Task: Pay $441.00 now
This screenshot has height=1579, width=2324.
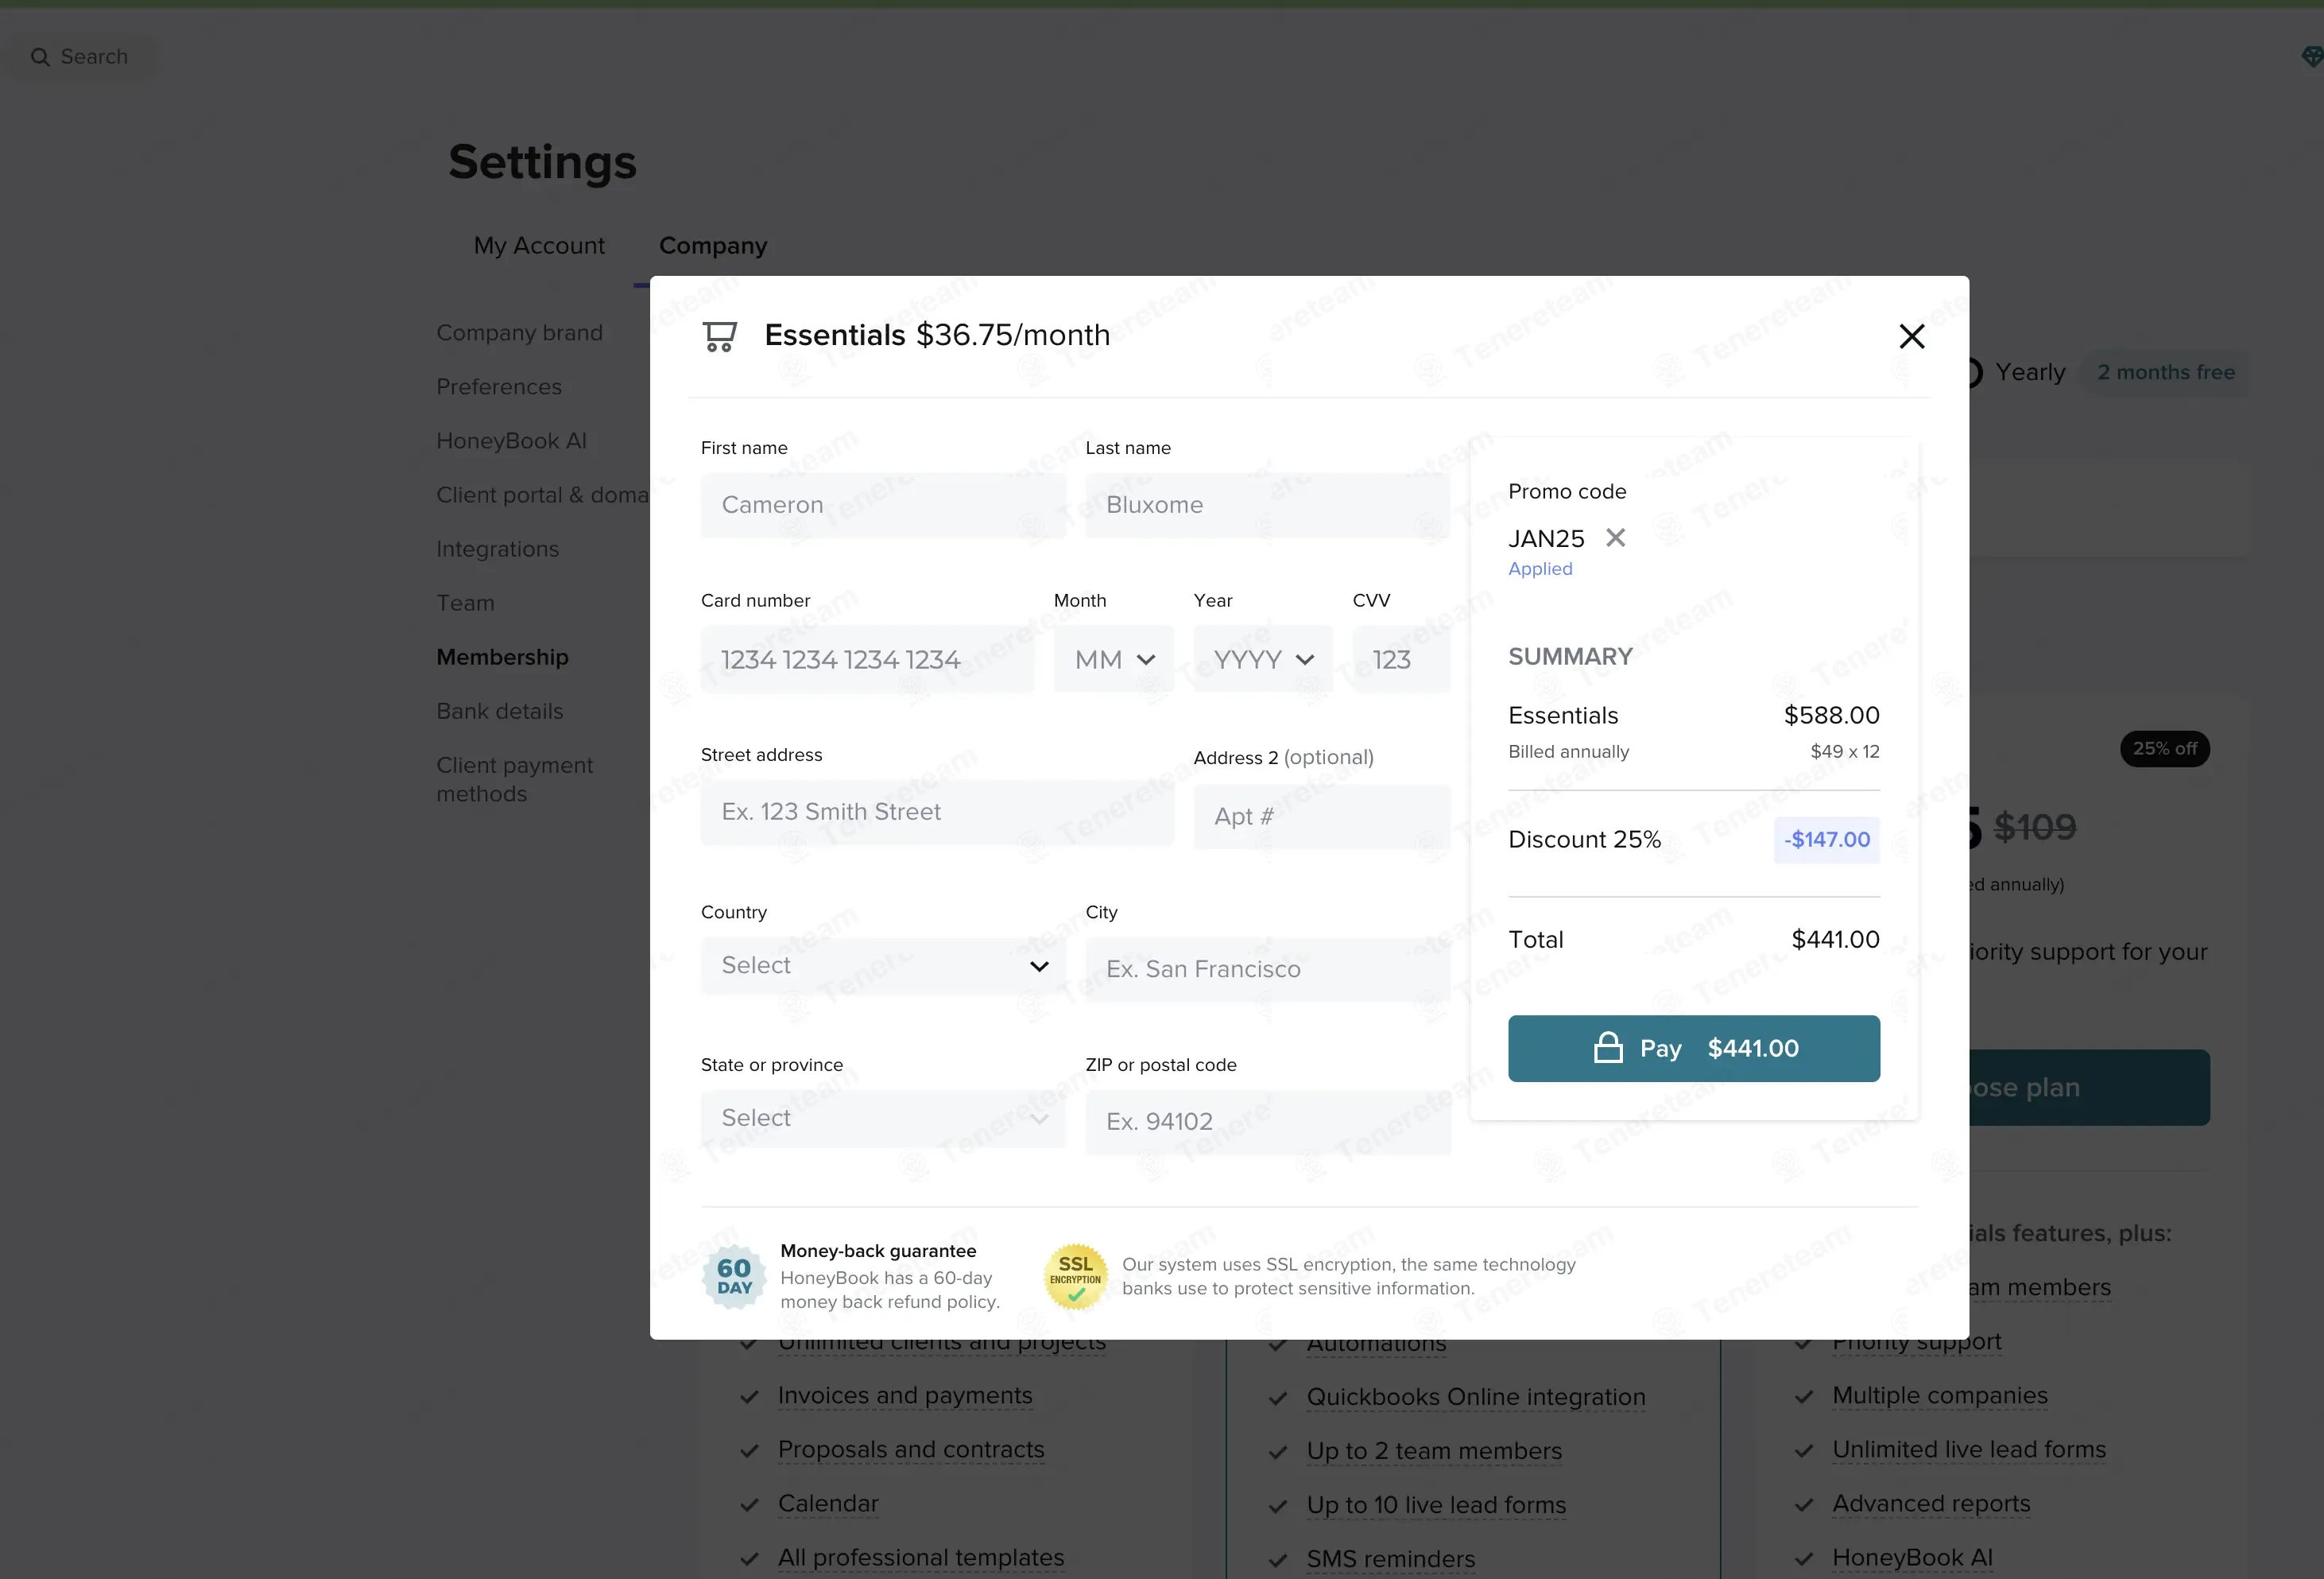Action: tap(1693, 1048)
